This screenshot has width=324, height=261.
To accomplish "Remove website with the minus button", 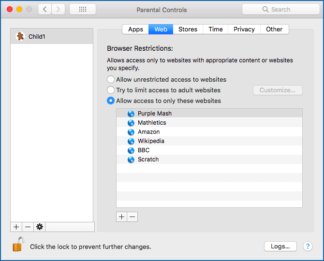I will pyautogui.click(x=133, y=217).
